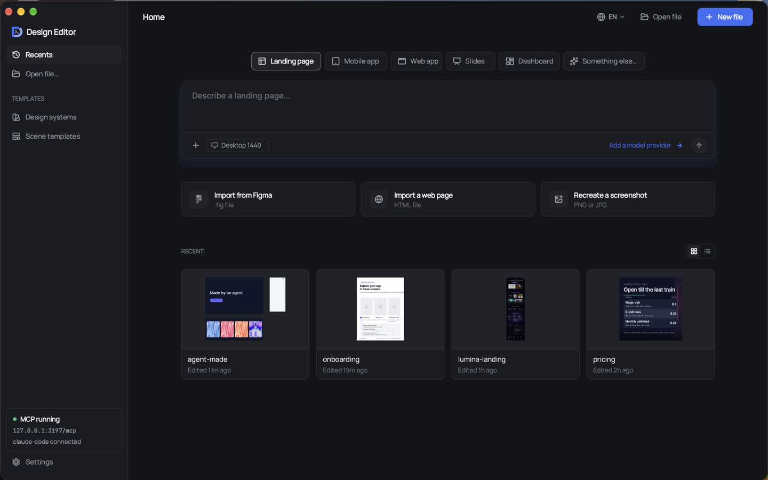Click the MCP running status label
This screenshot has width=768, height=480.
tap(40, 419)
